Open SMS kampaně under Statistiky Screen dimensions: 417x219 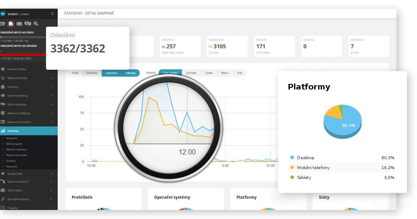click(x=14, y=144)
